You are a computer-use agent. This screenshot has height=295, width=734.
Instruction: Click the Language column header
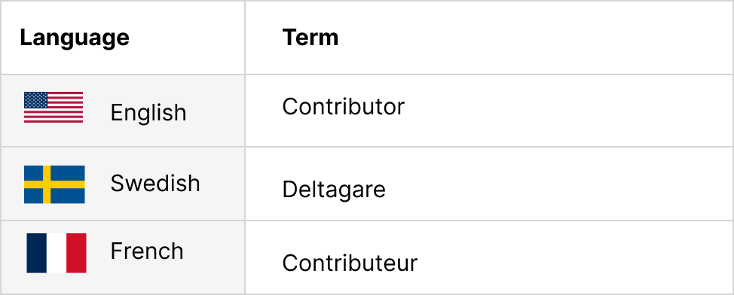tap(75, 37)
